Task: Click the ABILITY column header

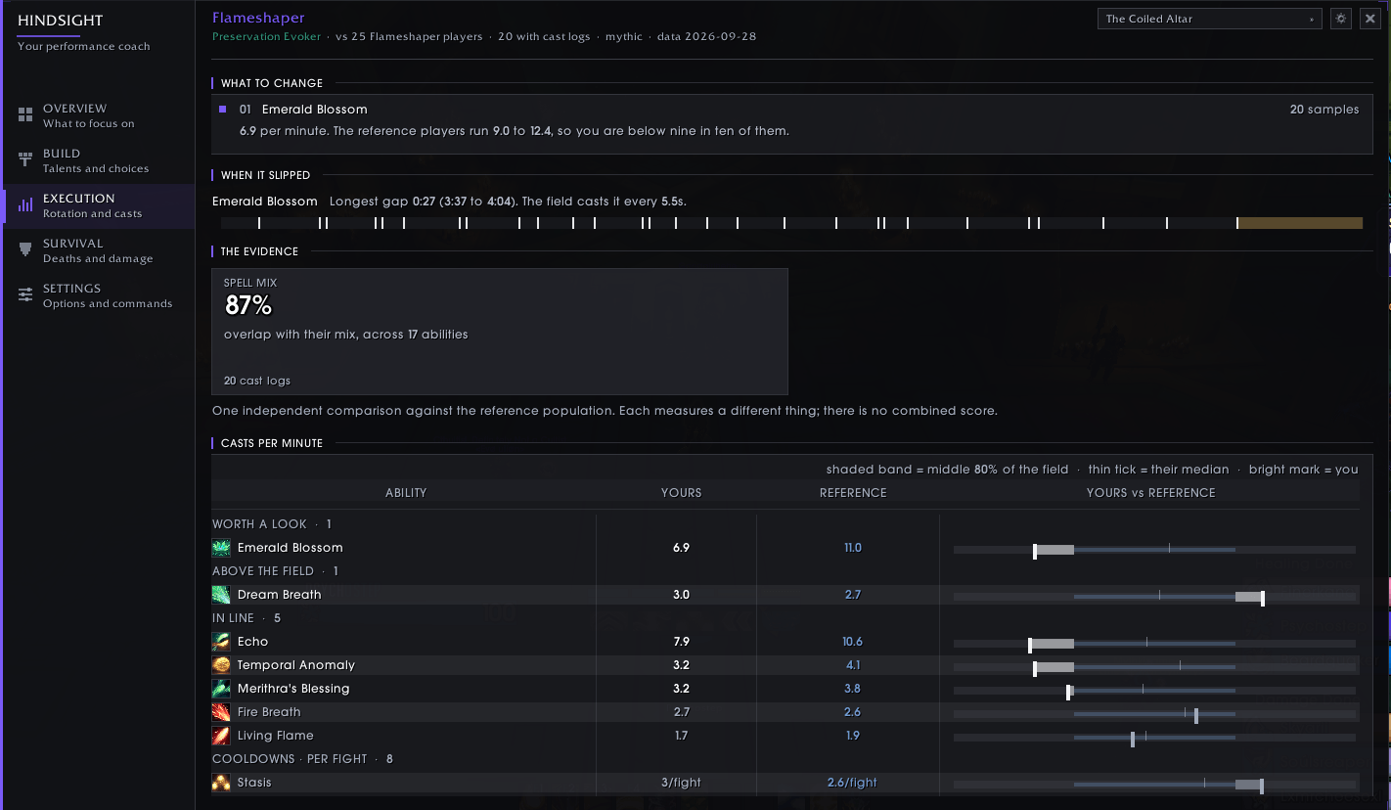Action: [x=406, y=493]
